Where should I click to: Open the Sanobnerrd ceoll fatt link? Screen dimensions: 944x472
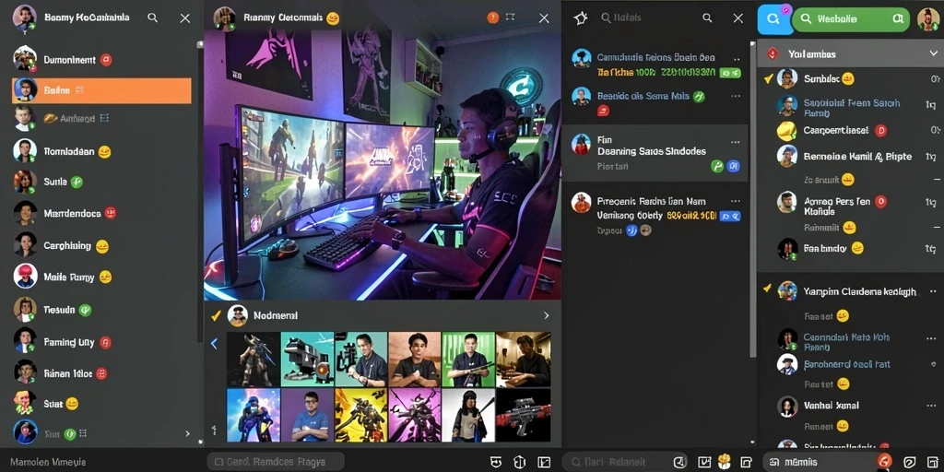pos(846,364)
